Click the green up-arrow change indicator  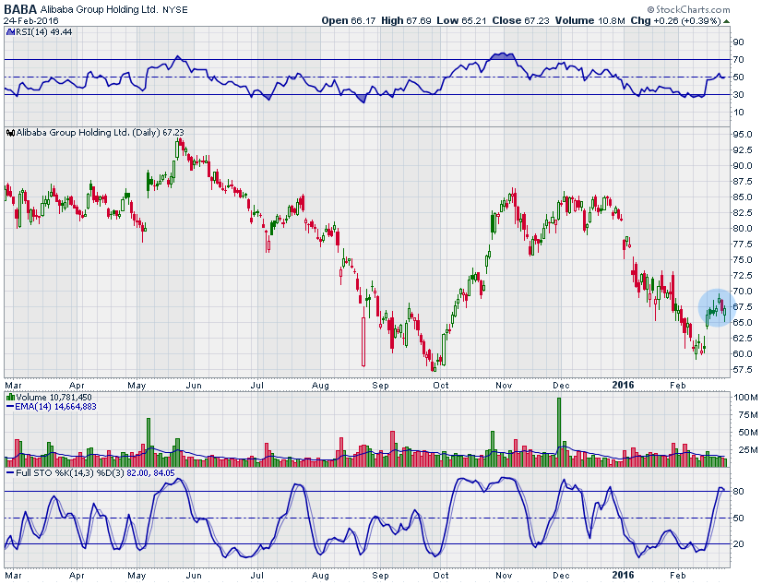727,21
